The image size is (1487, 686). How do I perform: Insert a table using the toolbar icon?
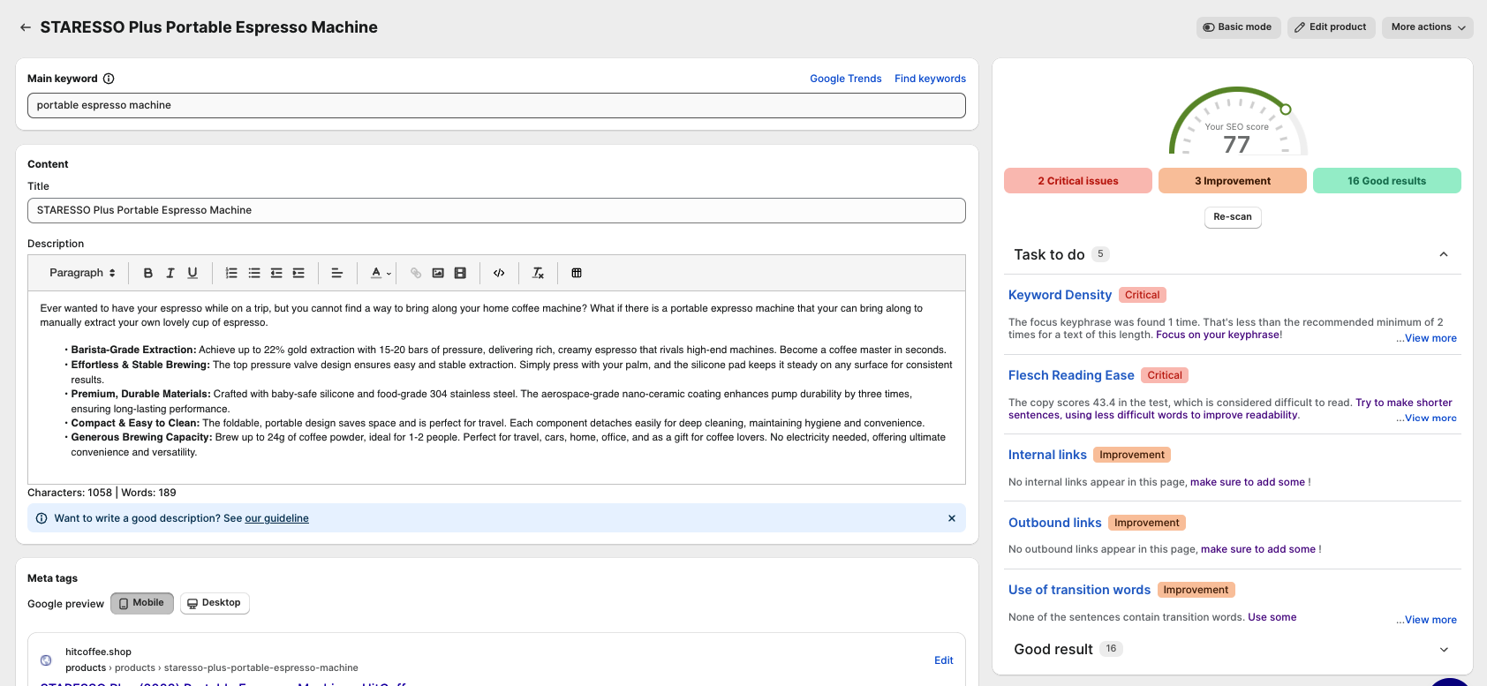(x=577, y=274)
